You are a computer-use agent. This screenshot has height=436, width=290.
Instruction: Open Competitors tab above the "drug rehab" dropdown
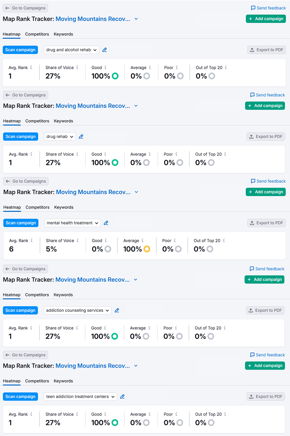click(x=37, y=121)
